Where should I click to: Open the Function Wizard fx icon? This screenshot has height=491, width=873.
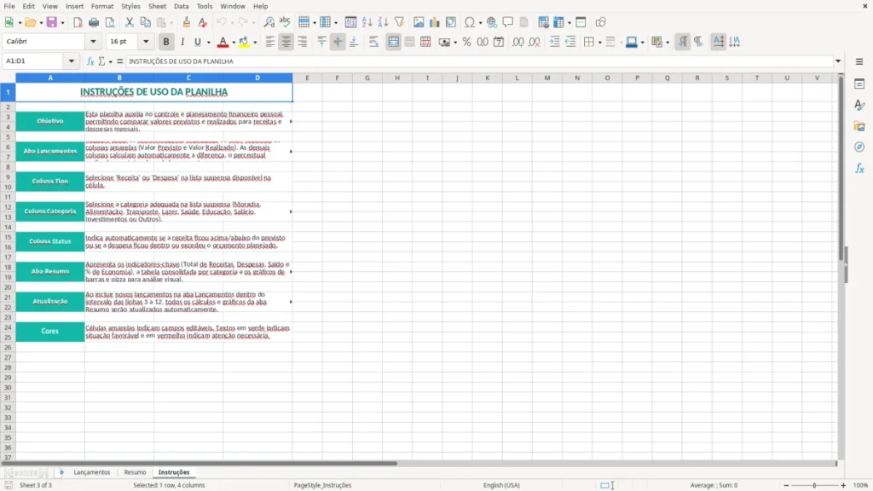(x=90, y=61)
